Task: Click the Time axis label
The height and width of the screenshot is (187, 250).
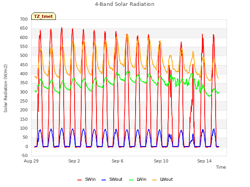Action: 221,167
